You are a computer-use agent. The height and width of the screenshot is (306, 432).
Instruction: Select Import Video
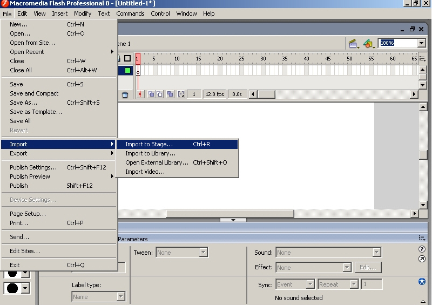click(177, 172)
